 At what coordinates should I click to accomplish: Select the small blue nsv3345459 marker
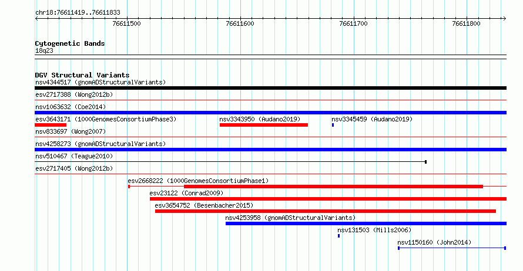pos(333,125)
